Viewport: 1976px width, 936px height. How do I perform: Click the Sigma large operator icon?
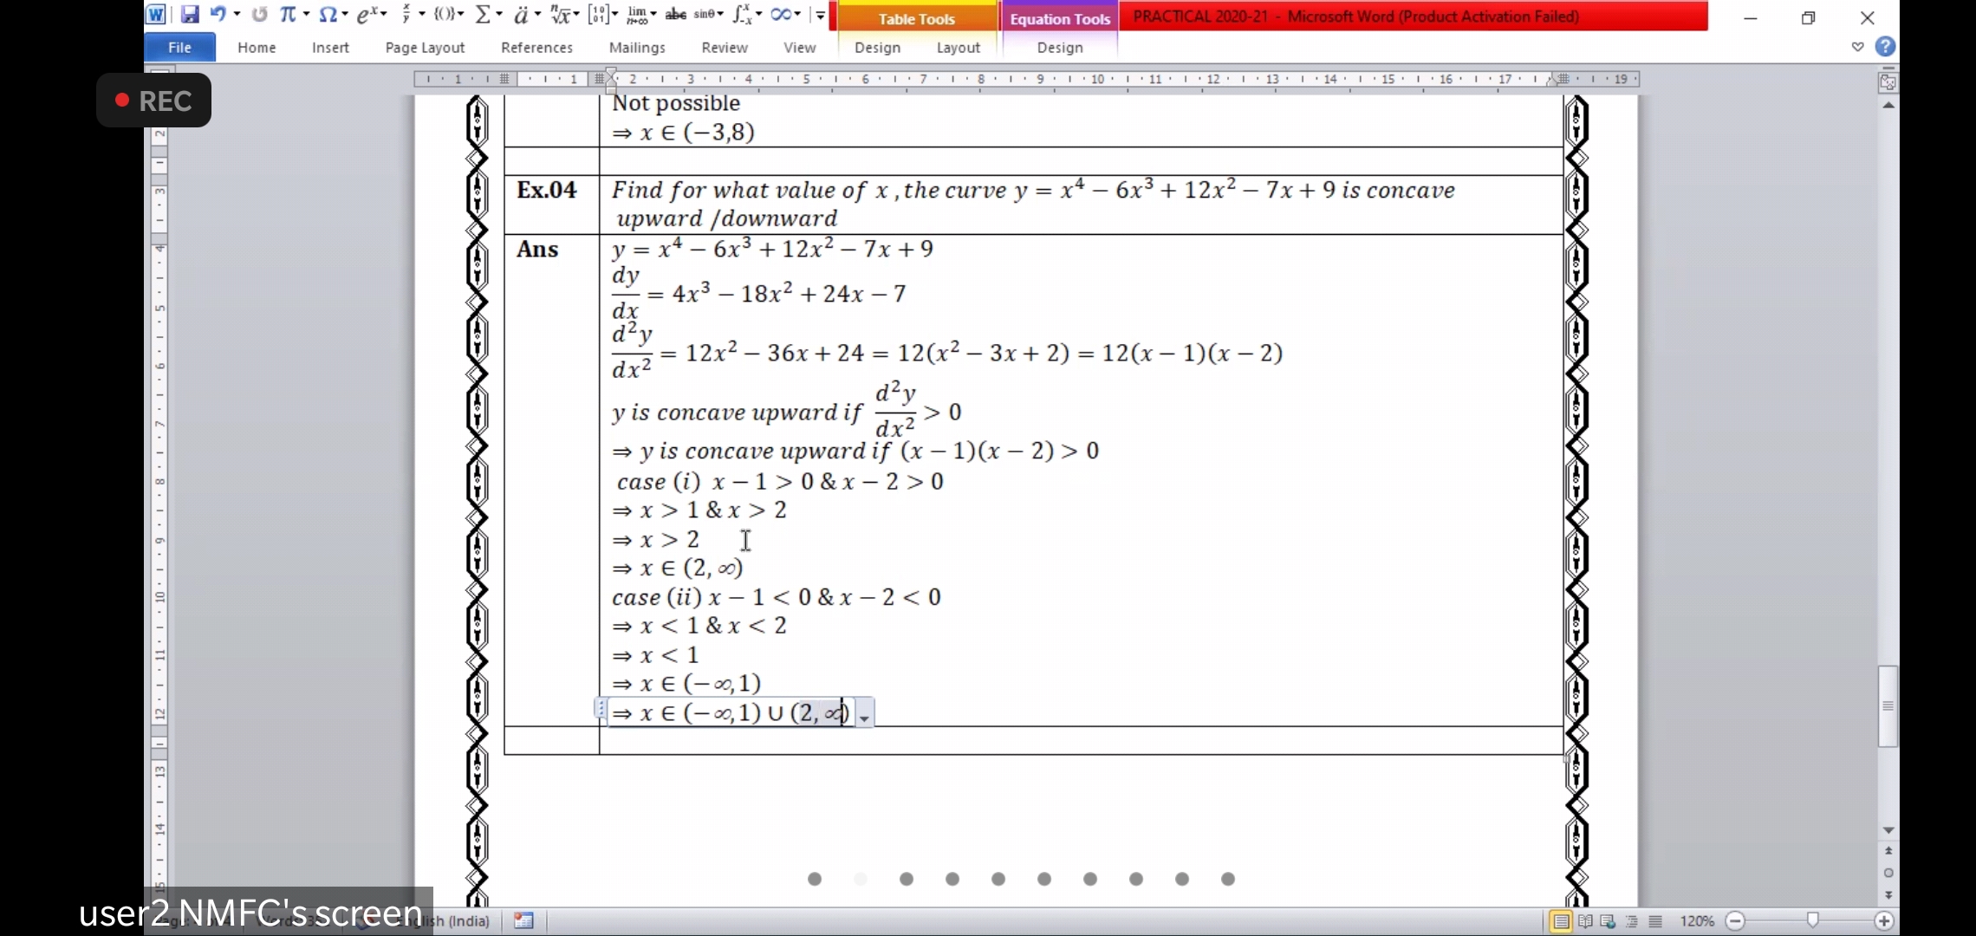(x=484, y=14)
